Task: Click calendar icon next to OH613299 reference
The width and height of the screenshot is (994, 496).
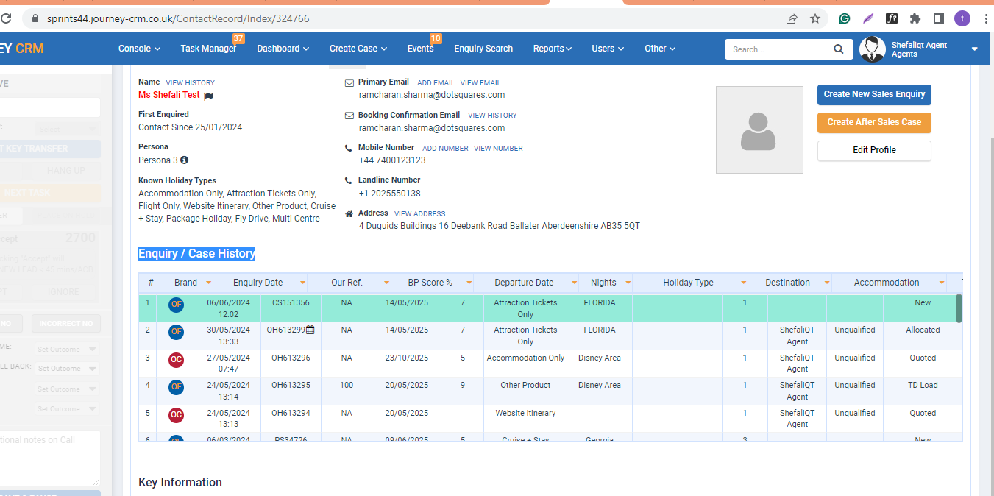Action: click(x=310, y=330)
